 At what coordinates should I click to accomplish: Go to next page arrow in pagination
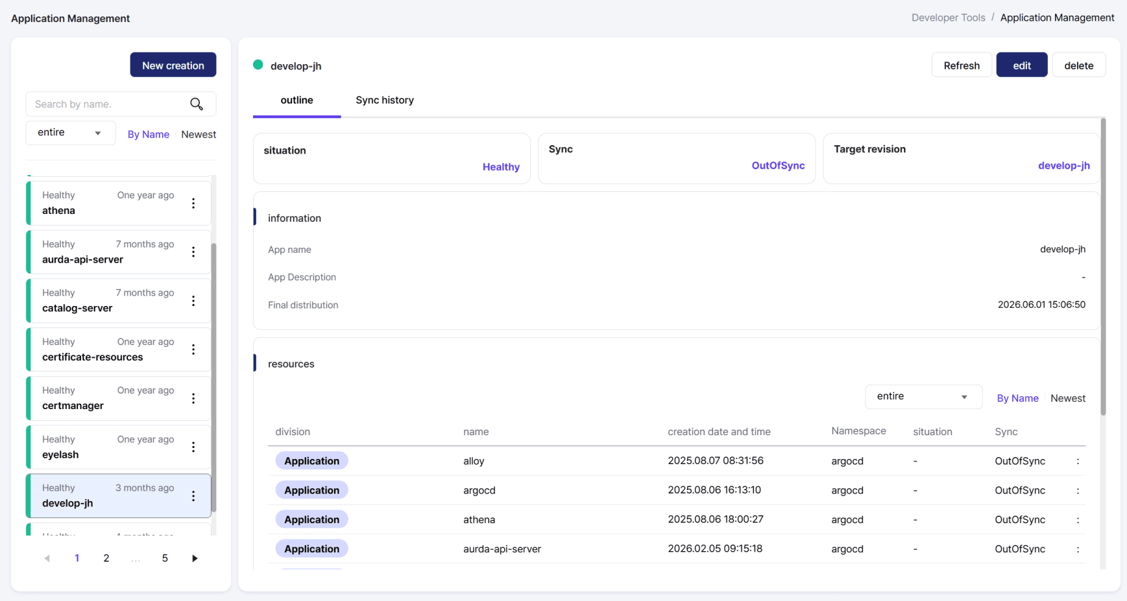(x=195, y=558)
